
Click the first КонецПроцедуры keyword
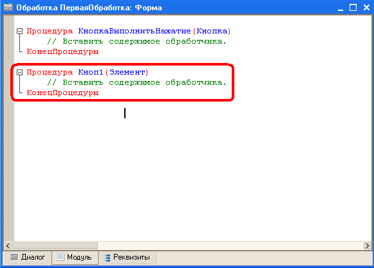click(62, 51)
